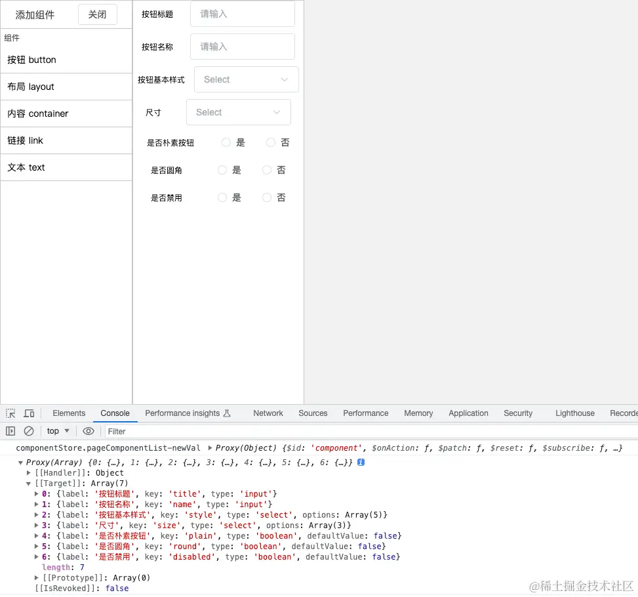Expand array item 5 是否圆角
The image size is (638, 597).
tap(36, 546)
